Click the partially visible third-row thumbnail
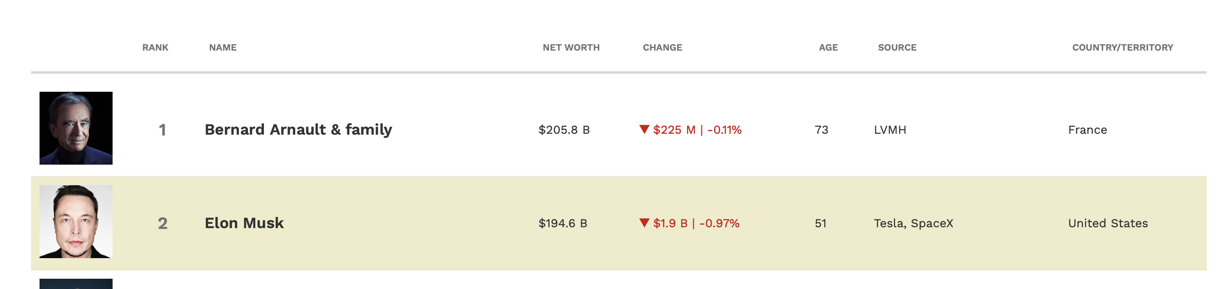This screenshot has height=289, width=1229. click(76, 284)
